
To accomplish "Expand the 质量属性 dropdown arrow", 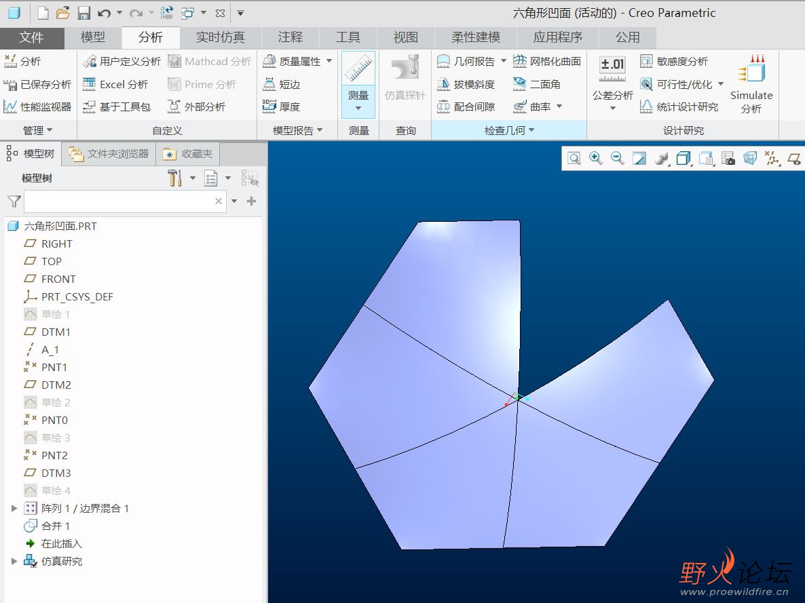I will [x=329, y=61].
